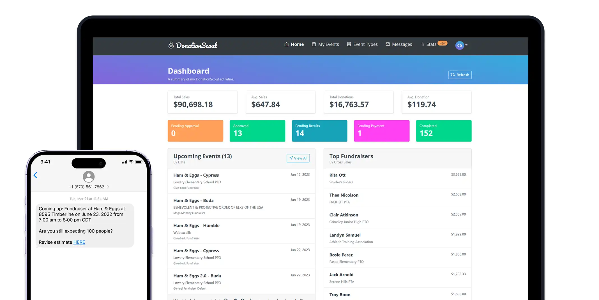The height and width of the screenshot is (300, 599).
Task: Select fundraiser Troy Boon
Action: [398, 294]
